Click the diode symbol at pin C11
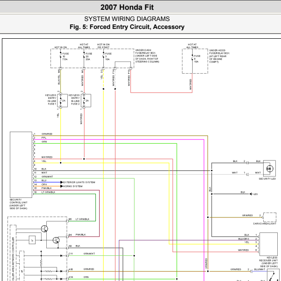 [x=61, y=256]
